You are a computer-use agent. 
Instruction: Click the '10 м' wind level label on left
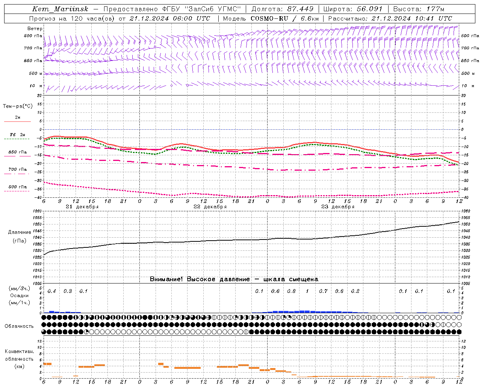coord(36,86)
